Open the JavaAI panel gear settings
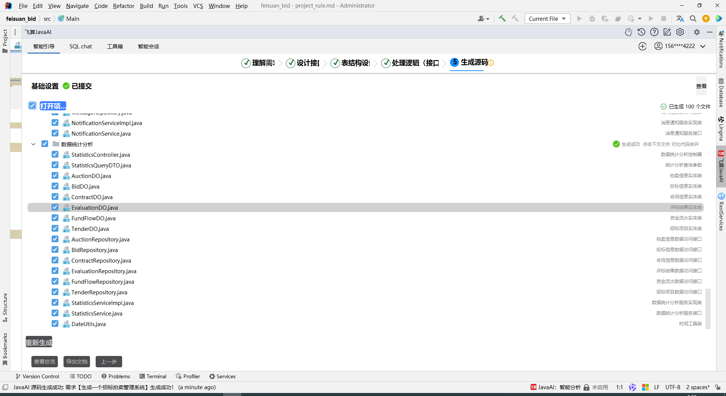 click(x=697, y=32)
